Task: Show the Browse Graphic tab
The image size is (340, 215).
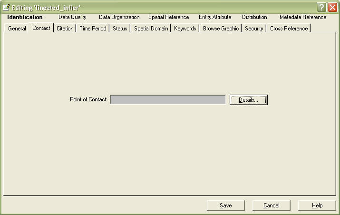Action: pos(221,29)
